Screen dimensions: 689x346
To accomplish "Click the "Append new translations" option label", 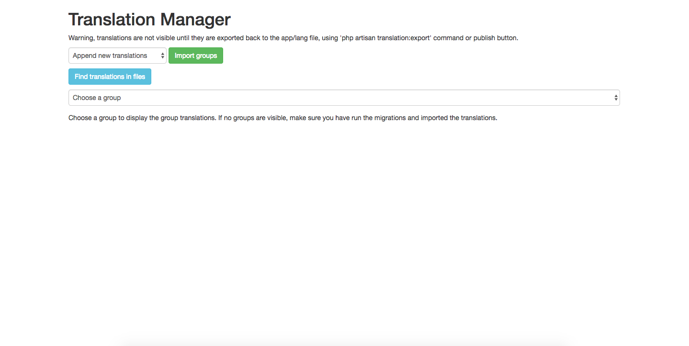I will (110, 56).
